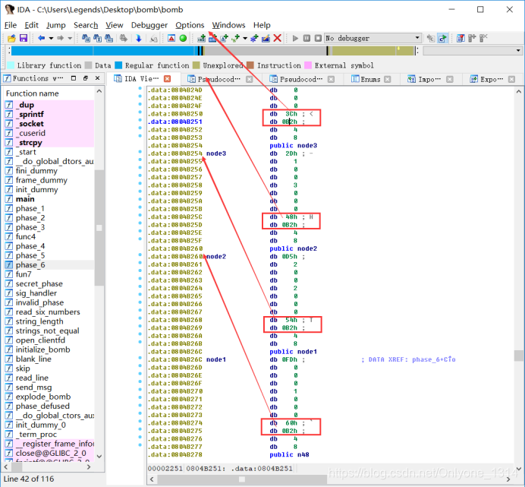Click the open file folder icon

click(11, 38)
